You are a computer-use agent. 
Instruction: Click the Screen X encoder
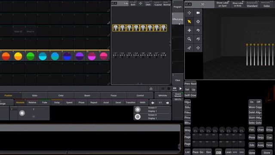point(152,117)
